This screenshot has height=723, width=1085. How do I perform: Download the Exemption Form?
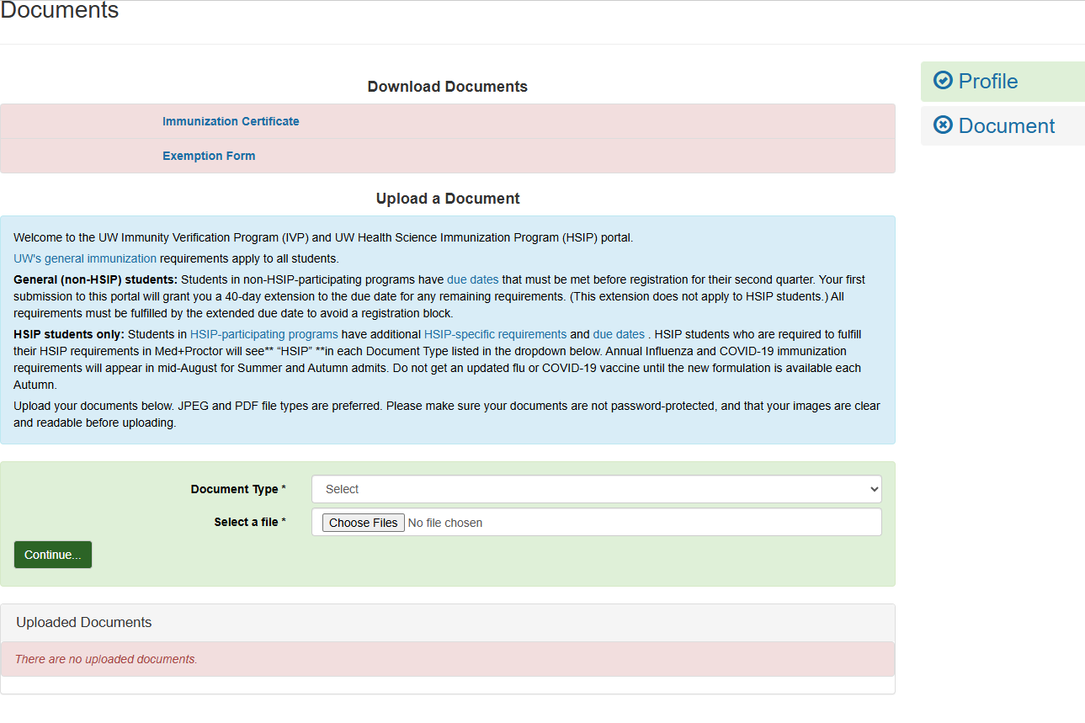click(209, 156)
